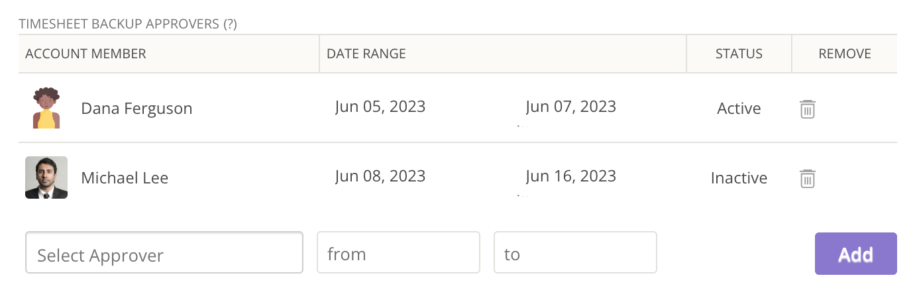
Task: Click Dana's end date Jun 07, 2023
Action: point(571,106)
